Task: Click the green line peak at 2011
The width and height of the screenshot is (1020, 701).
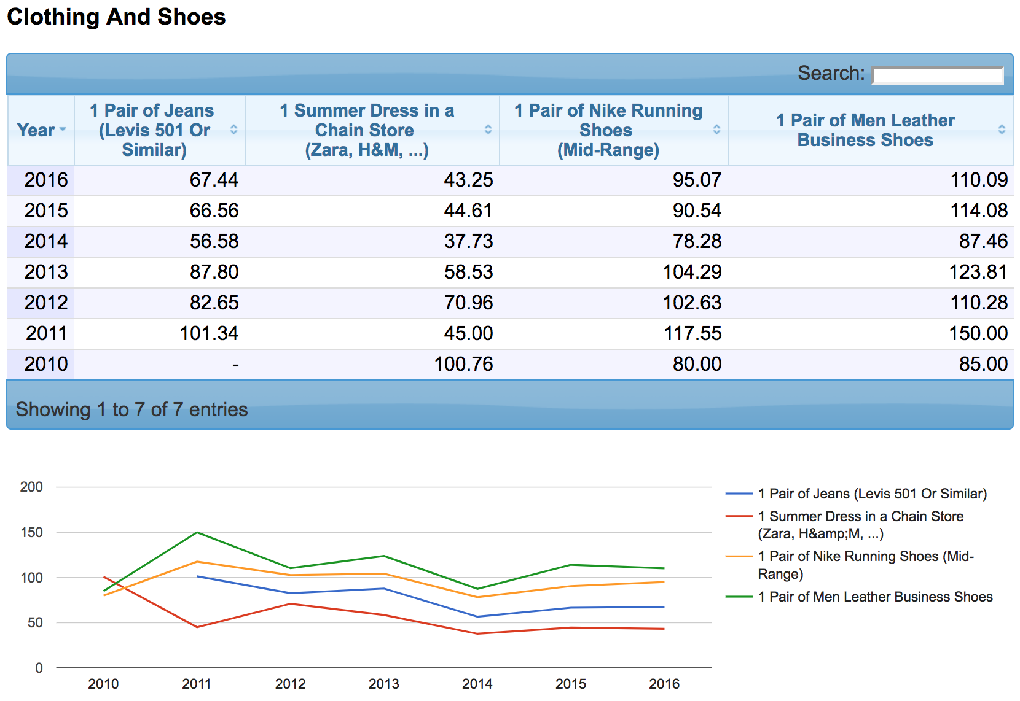Action: point(197,532)
